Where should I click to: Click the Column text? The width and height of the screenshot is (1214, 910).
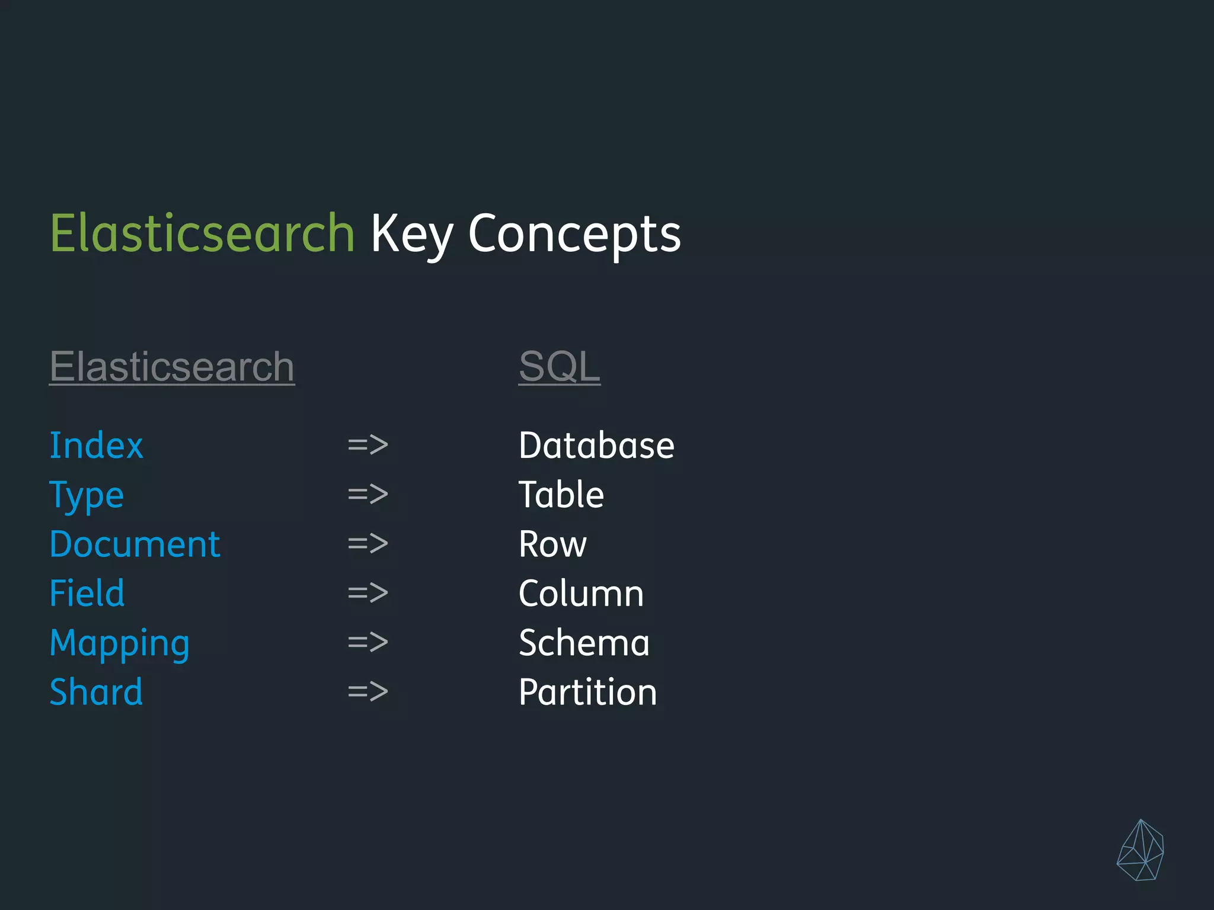[581, 594]
